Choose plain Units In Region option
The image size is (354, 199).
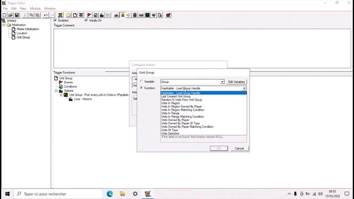204,103
